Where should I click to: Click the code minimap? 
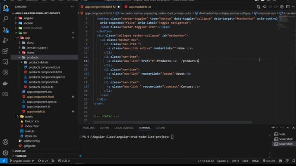[x=283, y=23]
